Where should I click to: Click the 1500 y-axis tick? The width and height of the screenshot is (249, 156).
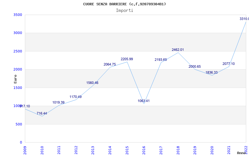tap(18, 88)
